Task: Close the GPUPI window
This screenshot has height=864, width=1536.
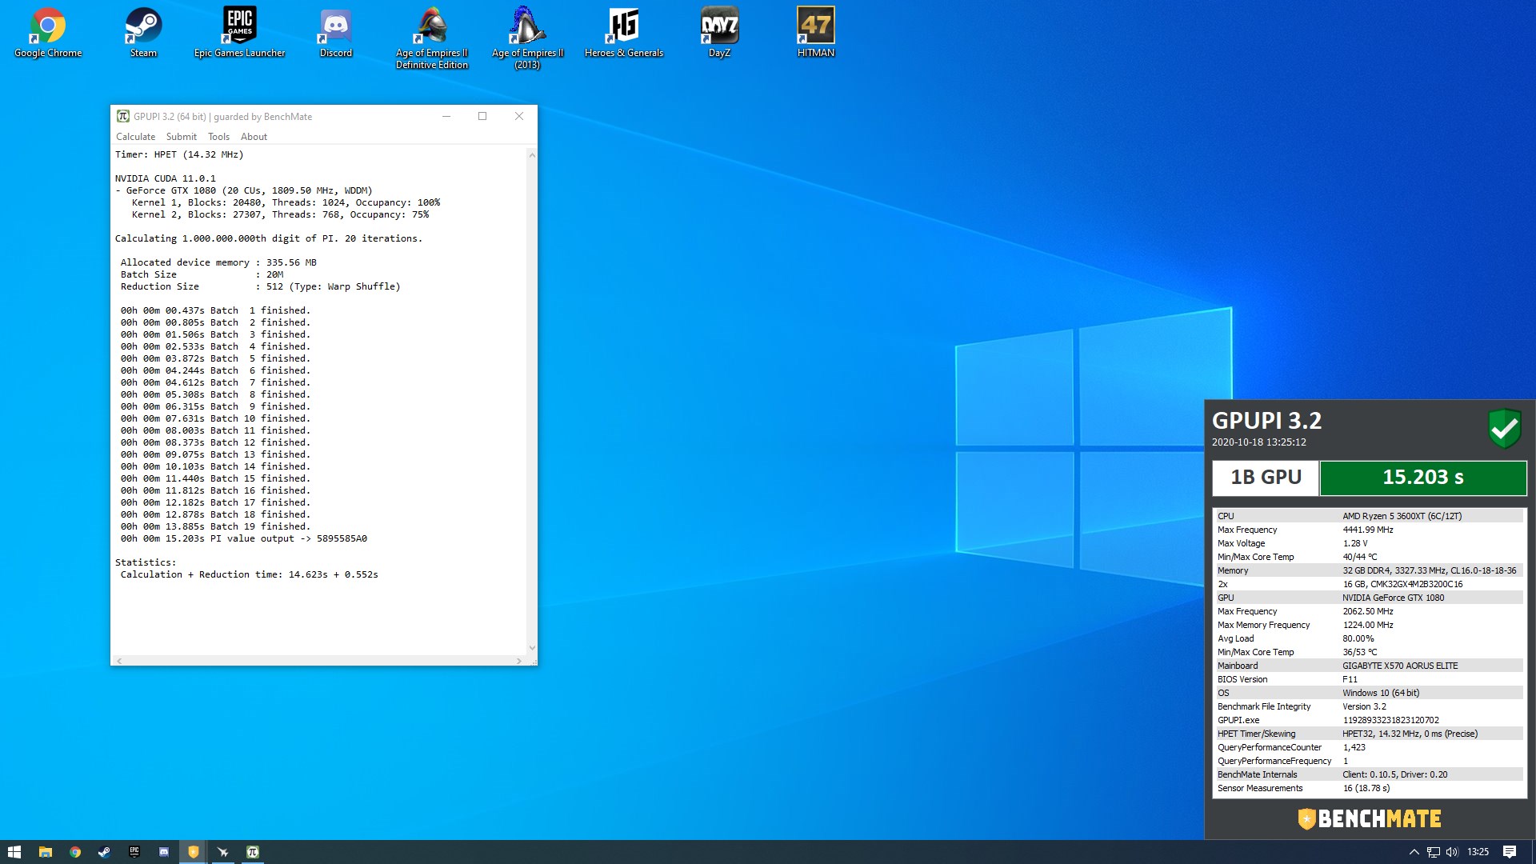Action: coord(518,116)
